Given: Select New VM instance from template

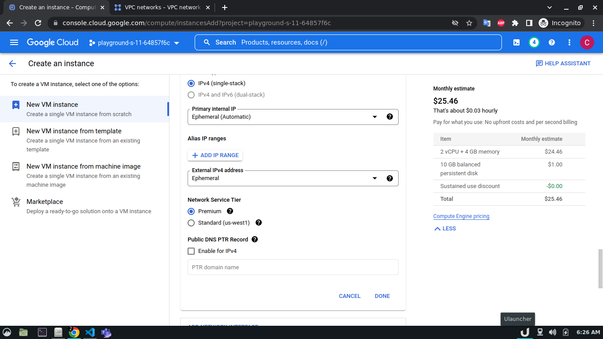Looking at the screenshot, I should [x=84, y=140].
